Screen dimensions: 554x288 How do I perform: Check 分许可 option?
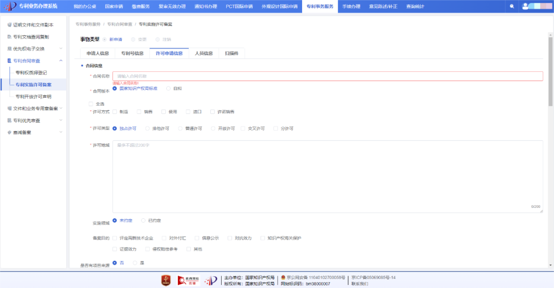point(275,128)
